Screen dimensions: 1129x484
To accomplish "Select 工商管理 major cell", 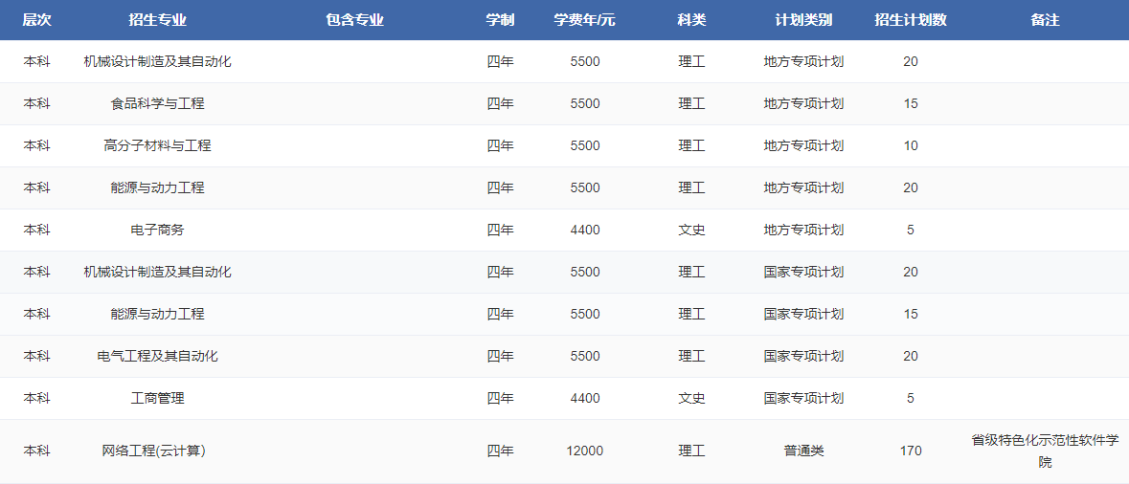I will (158, 399).
